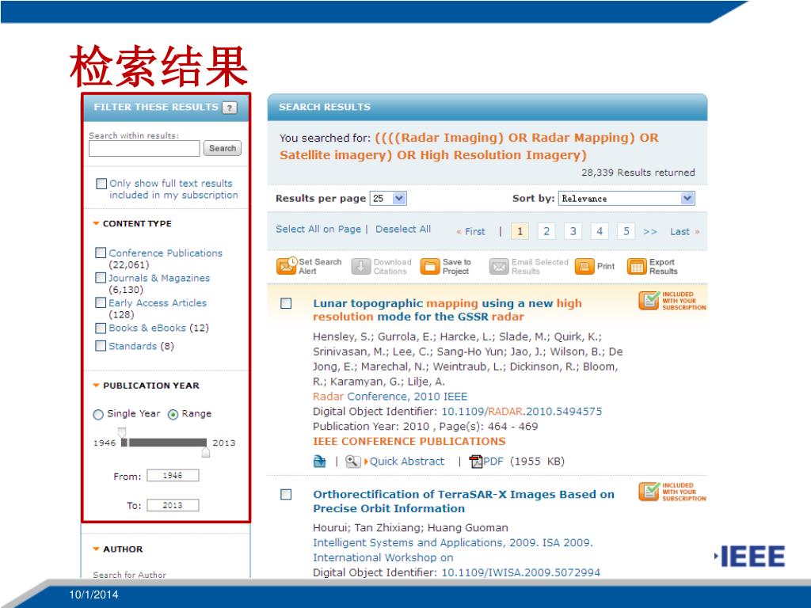
Task: Click subscription badge on Orthorectification result
Action: (x=672, y=492)
